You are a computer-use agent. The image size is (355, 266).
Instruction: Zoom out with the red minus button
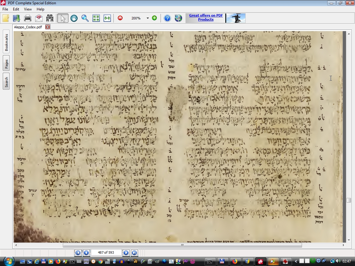(120, 18)
